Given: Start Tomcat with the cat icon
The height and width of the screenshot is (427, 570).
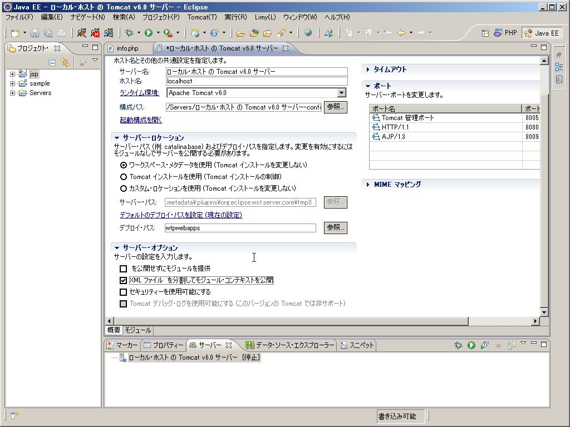Looking at the screenshot, I should coord(82,33).
